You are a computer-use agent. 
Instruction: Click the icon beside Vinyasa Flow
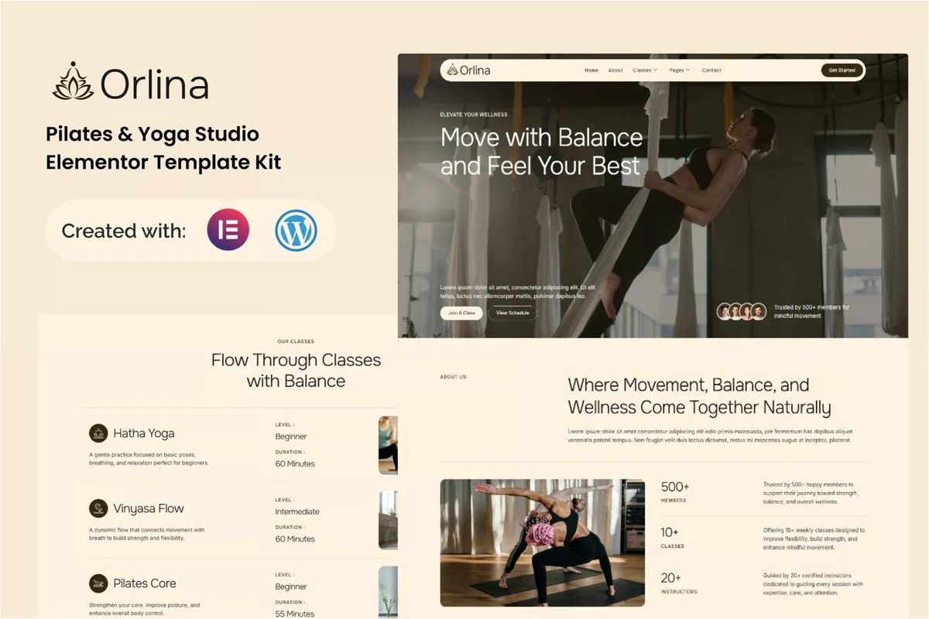tap(98, 508)
